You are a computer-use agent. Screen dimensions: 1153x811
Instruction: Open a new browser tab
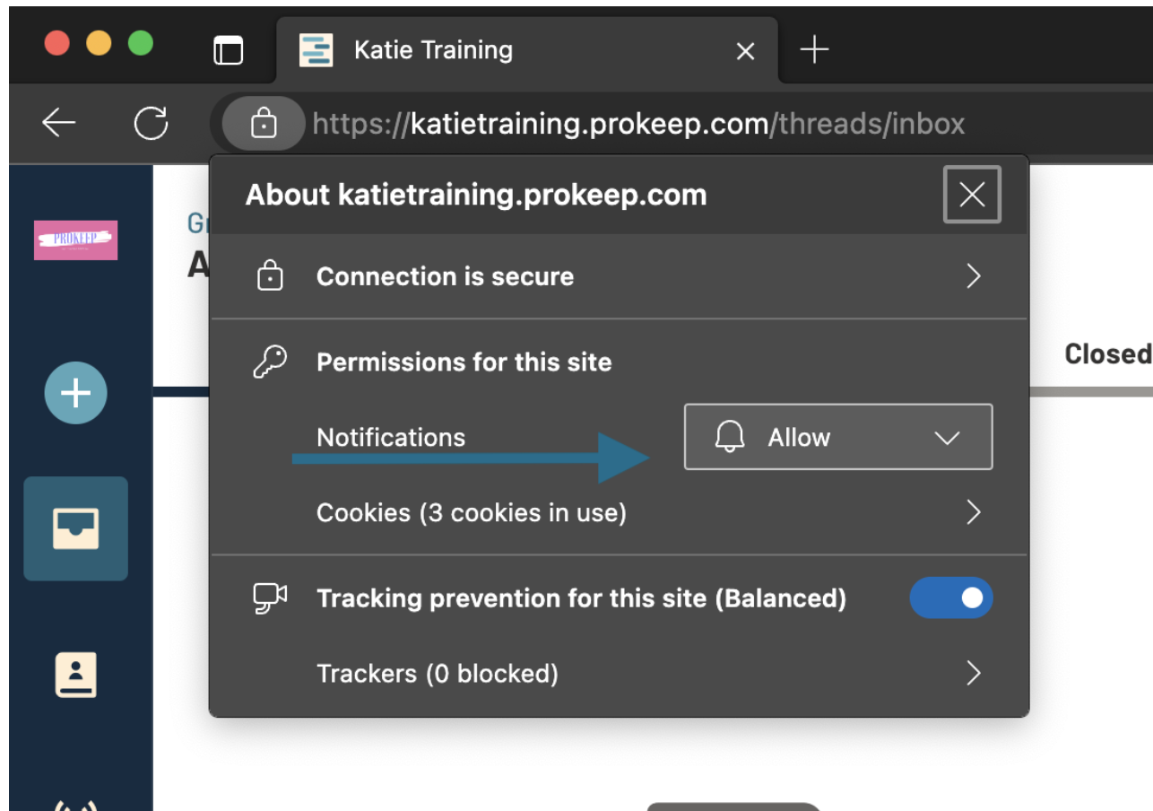pyautogui.click(x=815, y=50)
